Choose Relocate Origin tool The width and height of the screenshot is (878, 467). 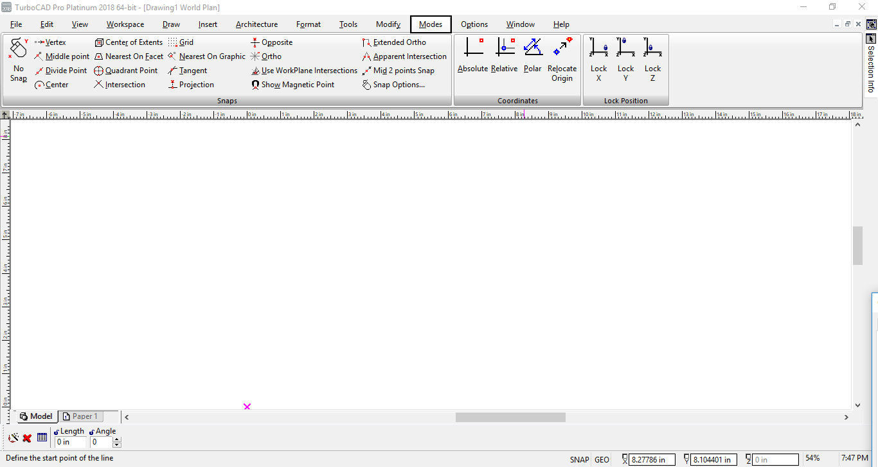(562, 60)
